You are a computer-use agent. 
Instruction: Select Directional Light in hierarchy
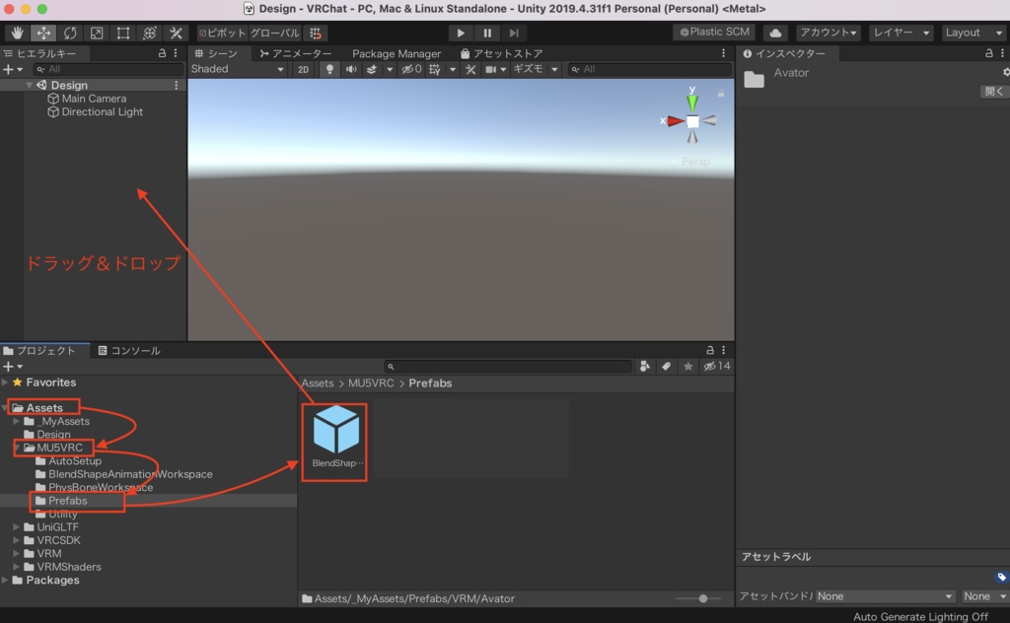pos(96,112)
